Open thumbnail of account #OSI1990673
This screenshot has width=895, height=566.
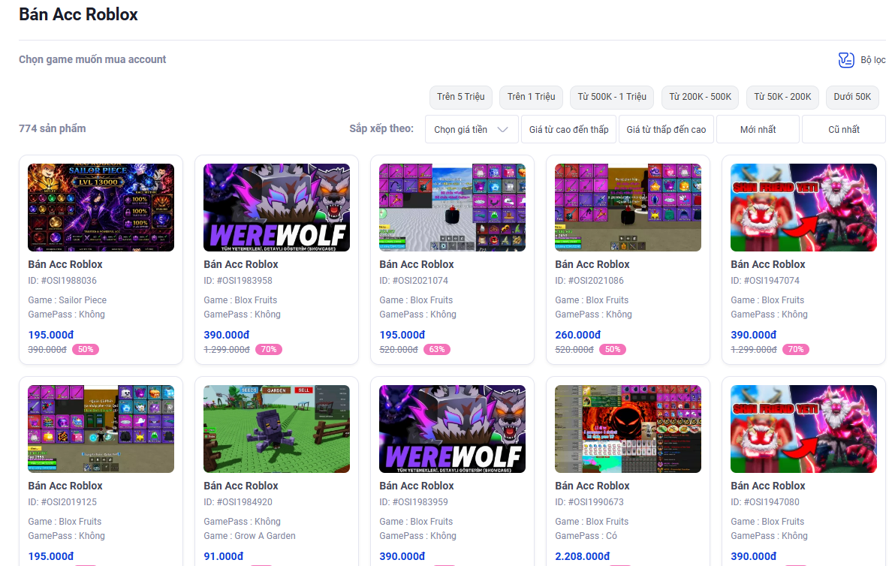pyautogui.click(x=628, y=429)
